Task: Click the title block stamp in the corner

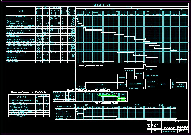Action: point(168,126)
